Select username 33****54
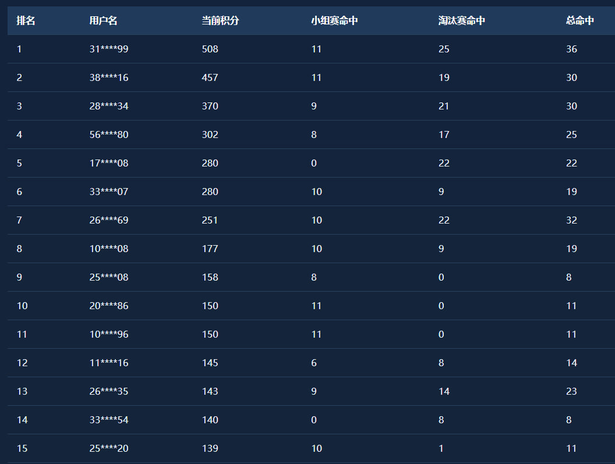 109,420
